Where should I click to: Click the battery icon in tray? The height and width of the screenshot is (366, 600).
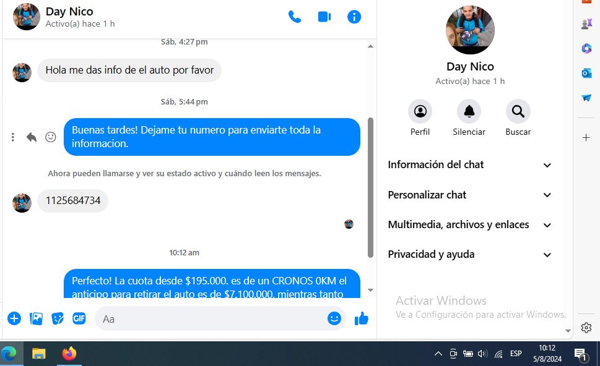tap(467, 354)
